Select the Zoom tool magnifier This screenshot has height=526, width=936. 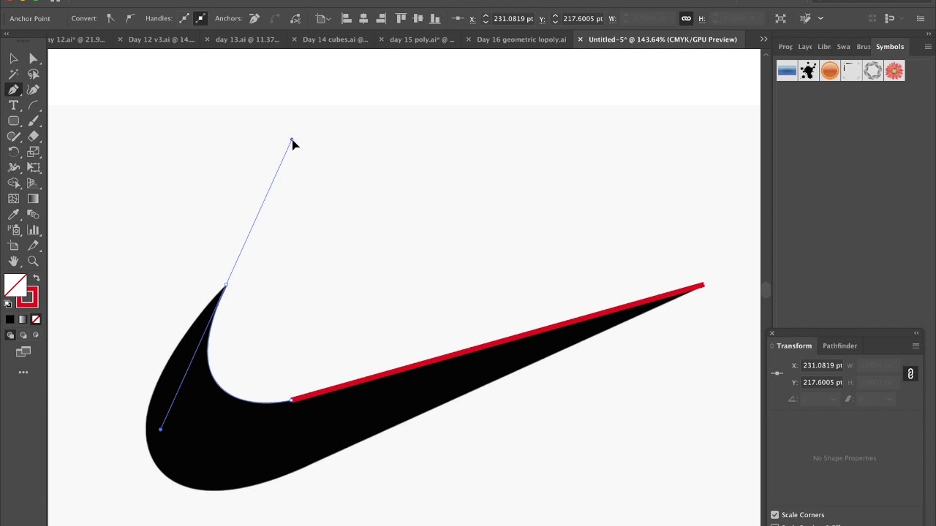click(33, 261)
